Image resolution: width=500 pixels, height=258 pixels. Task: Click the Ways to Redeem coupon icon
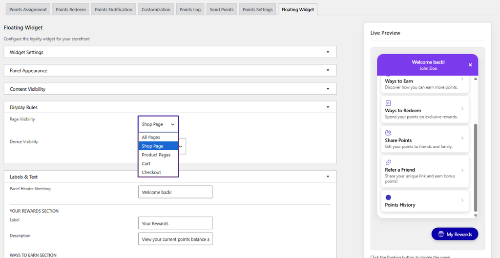pyautogui.click(x=388, y=103)
